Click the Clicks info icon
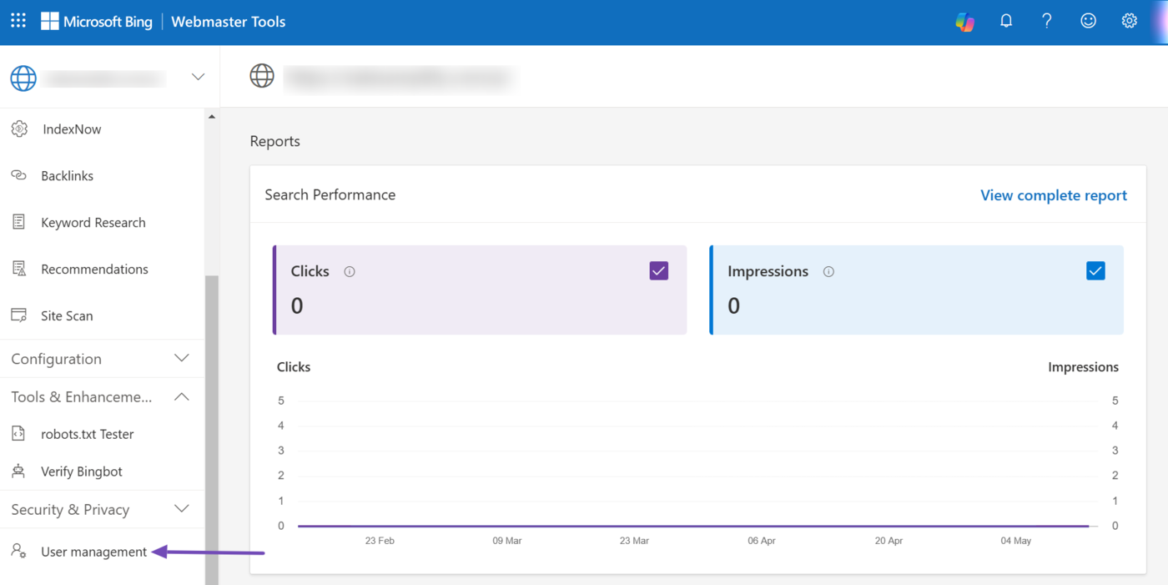Viewport: 1168px width, 585px height. click(x=350, y=272)
